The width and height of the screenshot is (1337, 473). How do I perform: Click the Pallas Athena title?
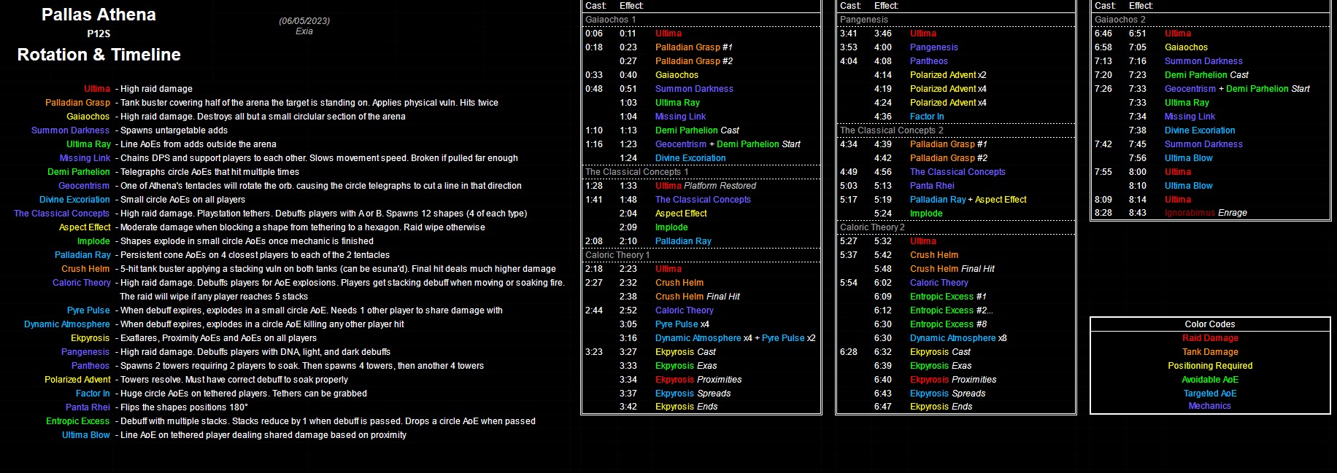99,15
